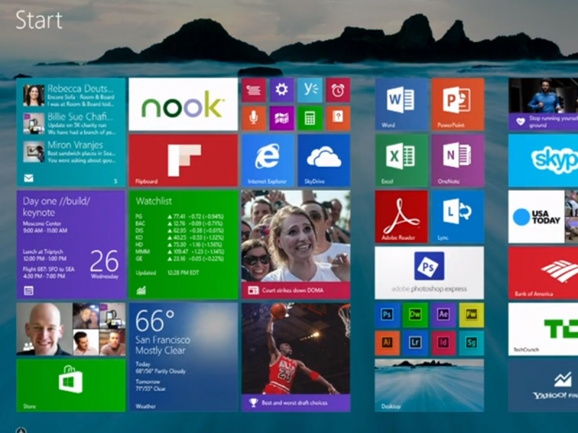Viewport: 578px width, 433px height.
Task: Open the 'Court strikes down DOMA' news tile
Action: [x=296, y=245]
